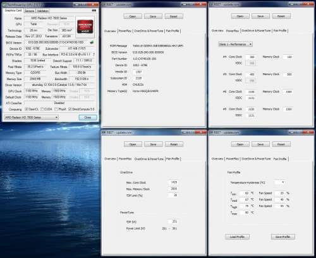Click Save button in the Overview window
Screen dimensions: 316x258
[x=153, y=16]
